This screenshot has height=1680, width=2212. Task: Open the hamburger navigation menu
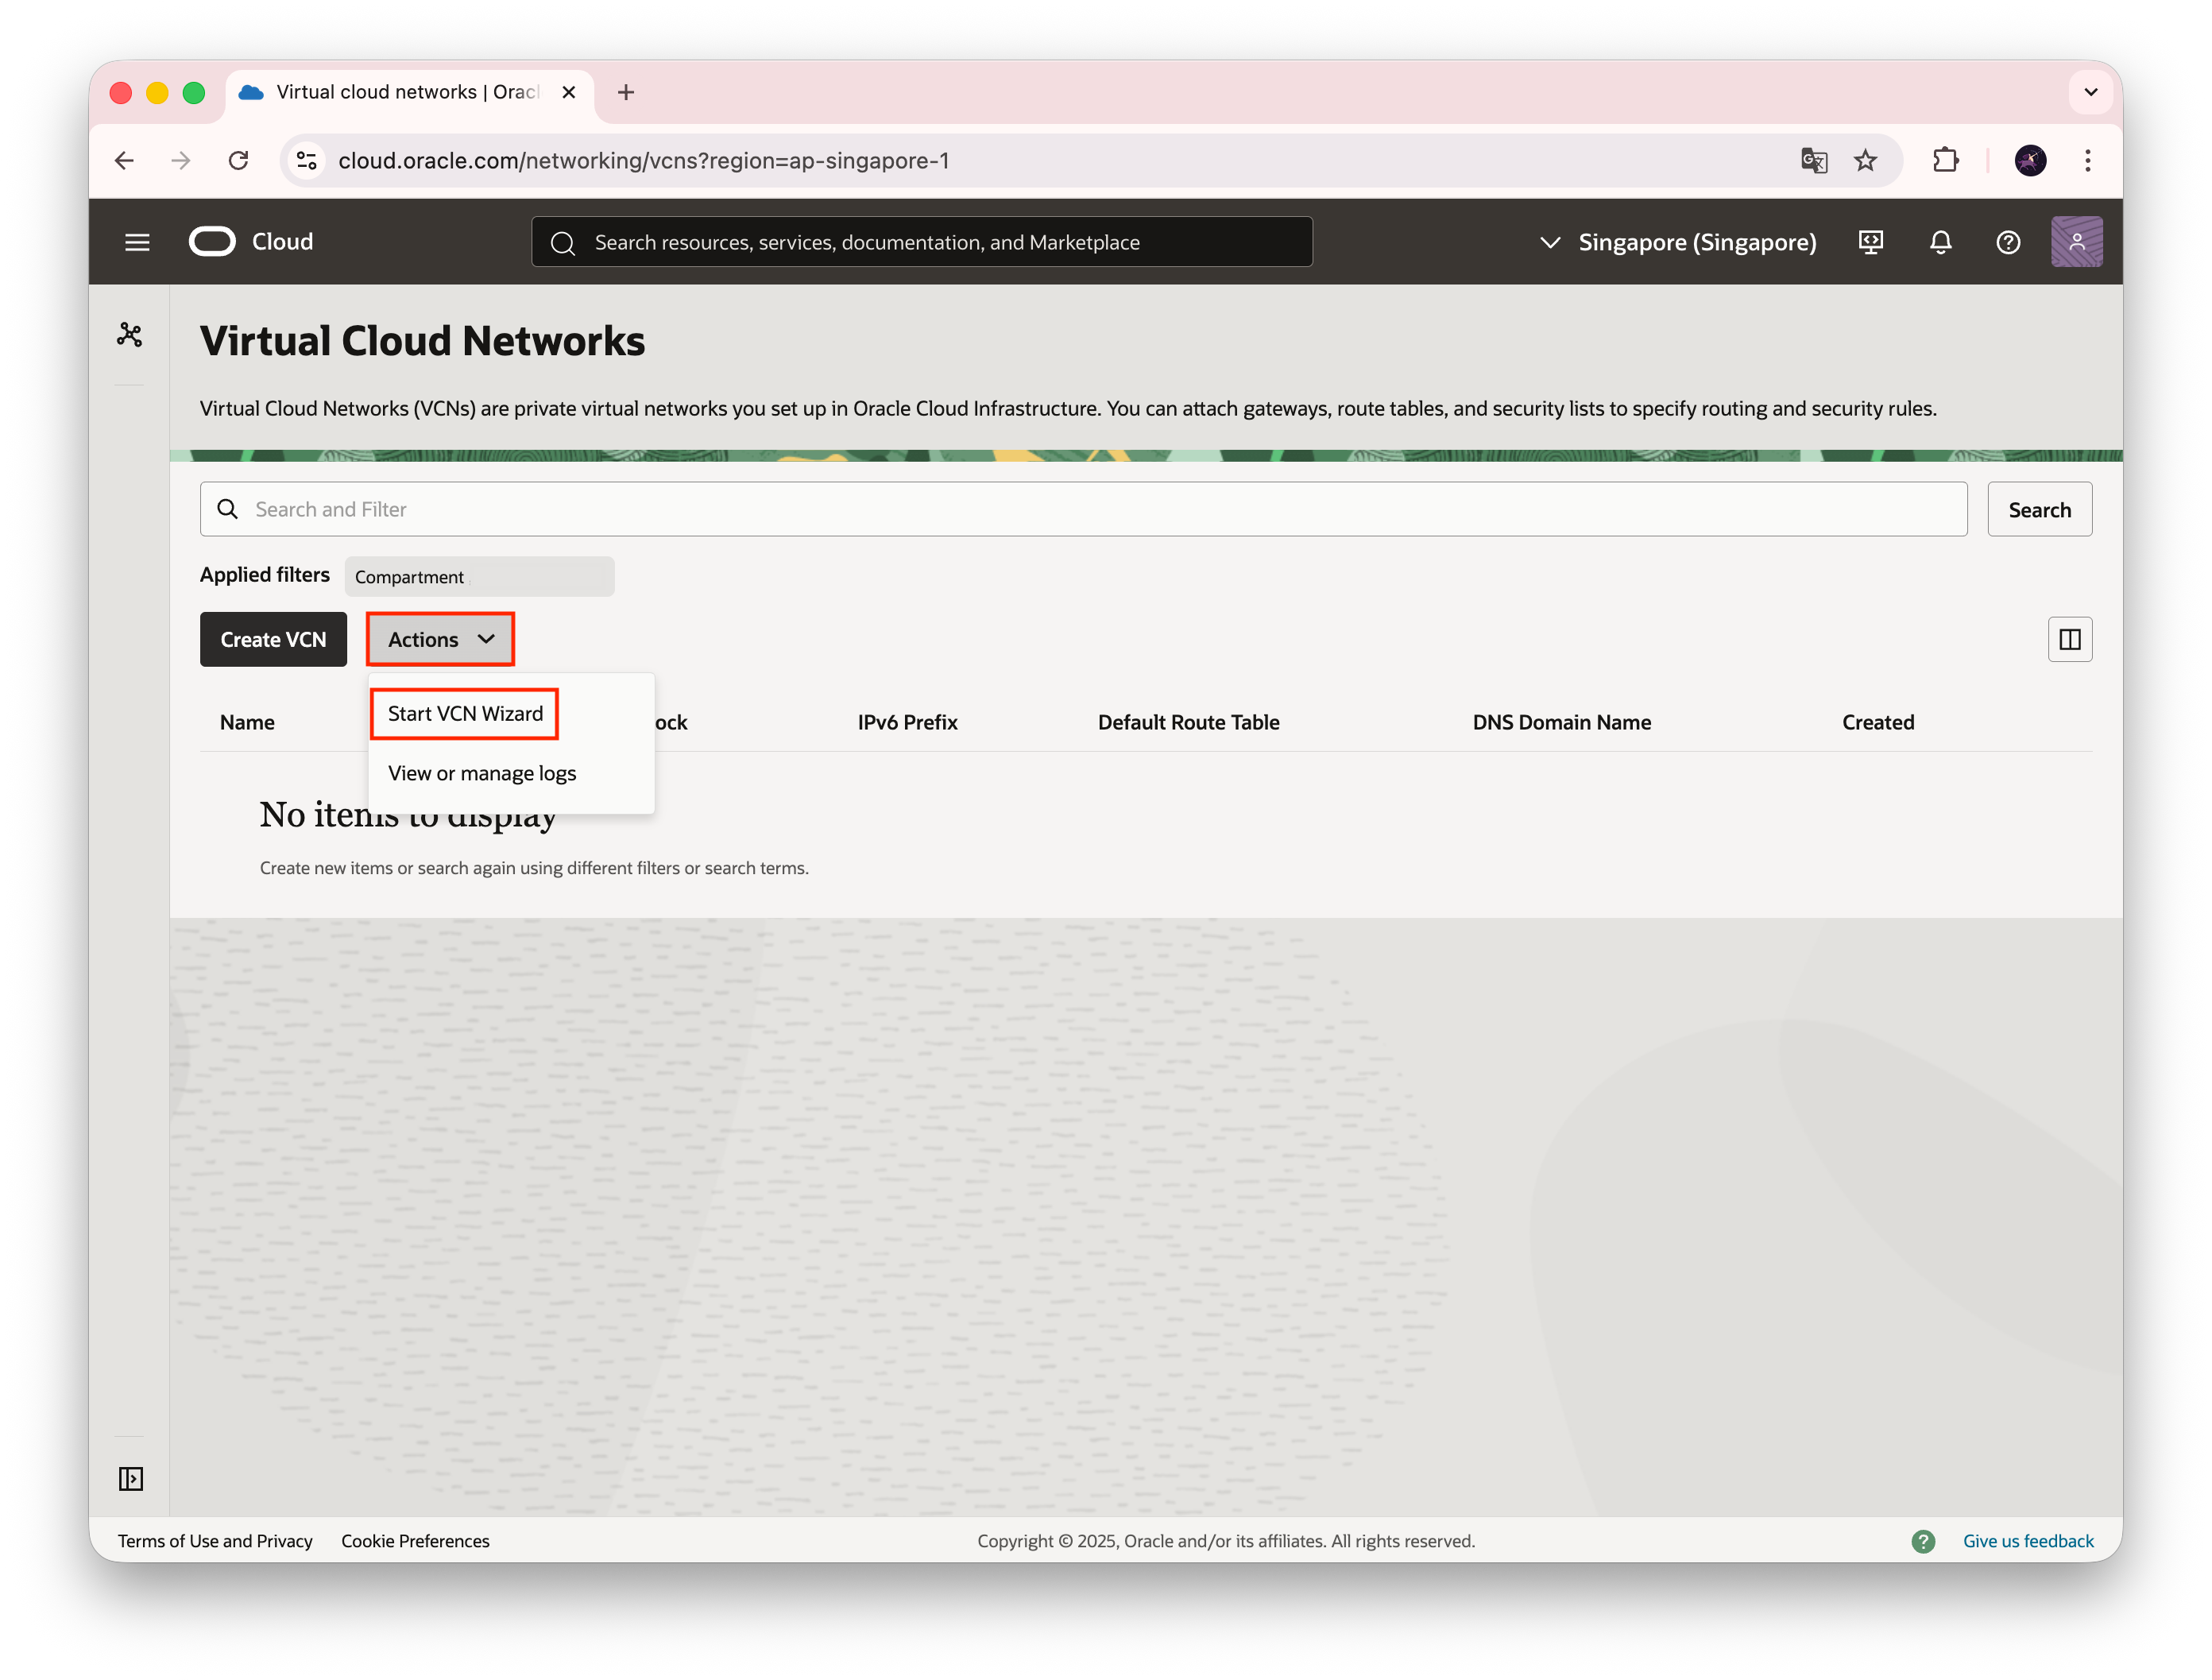tap(137, 242)
